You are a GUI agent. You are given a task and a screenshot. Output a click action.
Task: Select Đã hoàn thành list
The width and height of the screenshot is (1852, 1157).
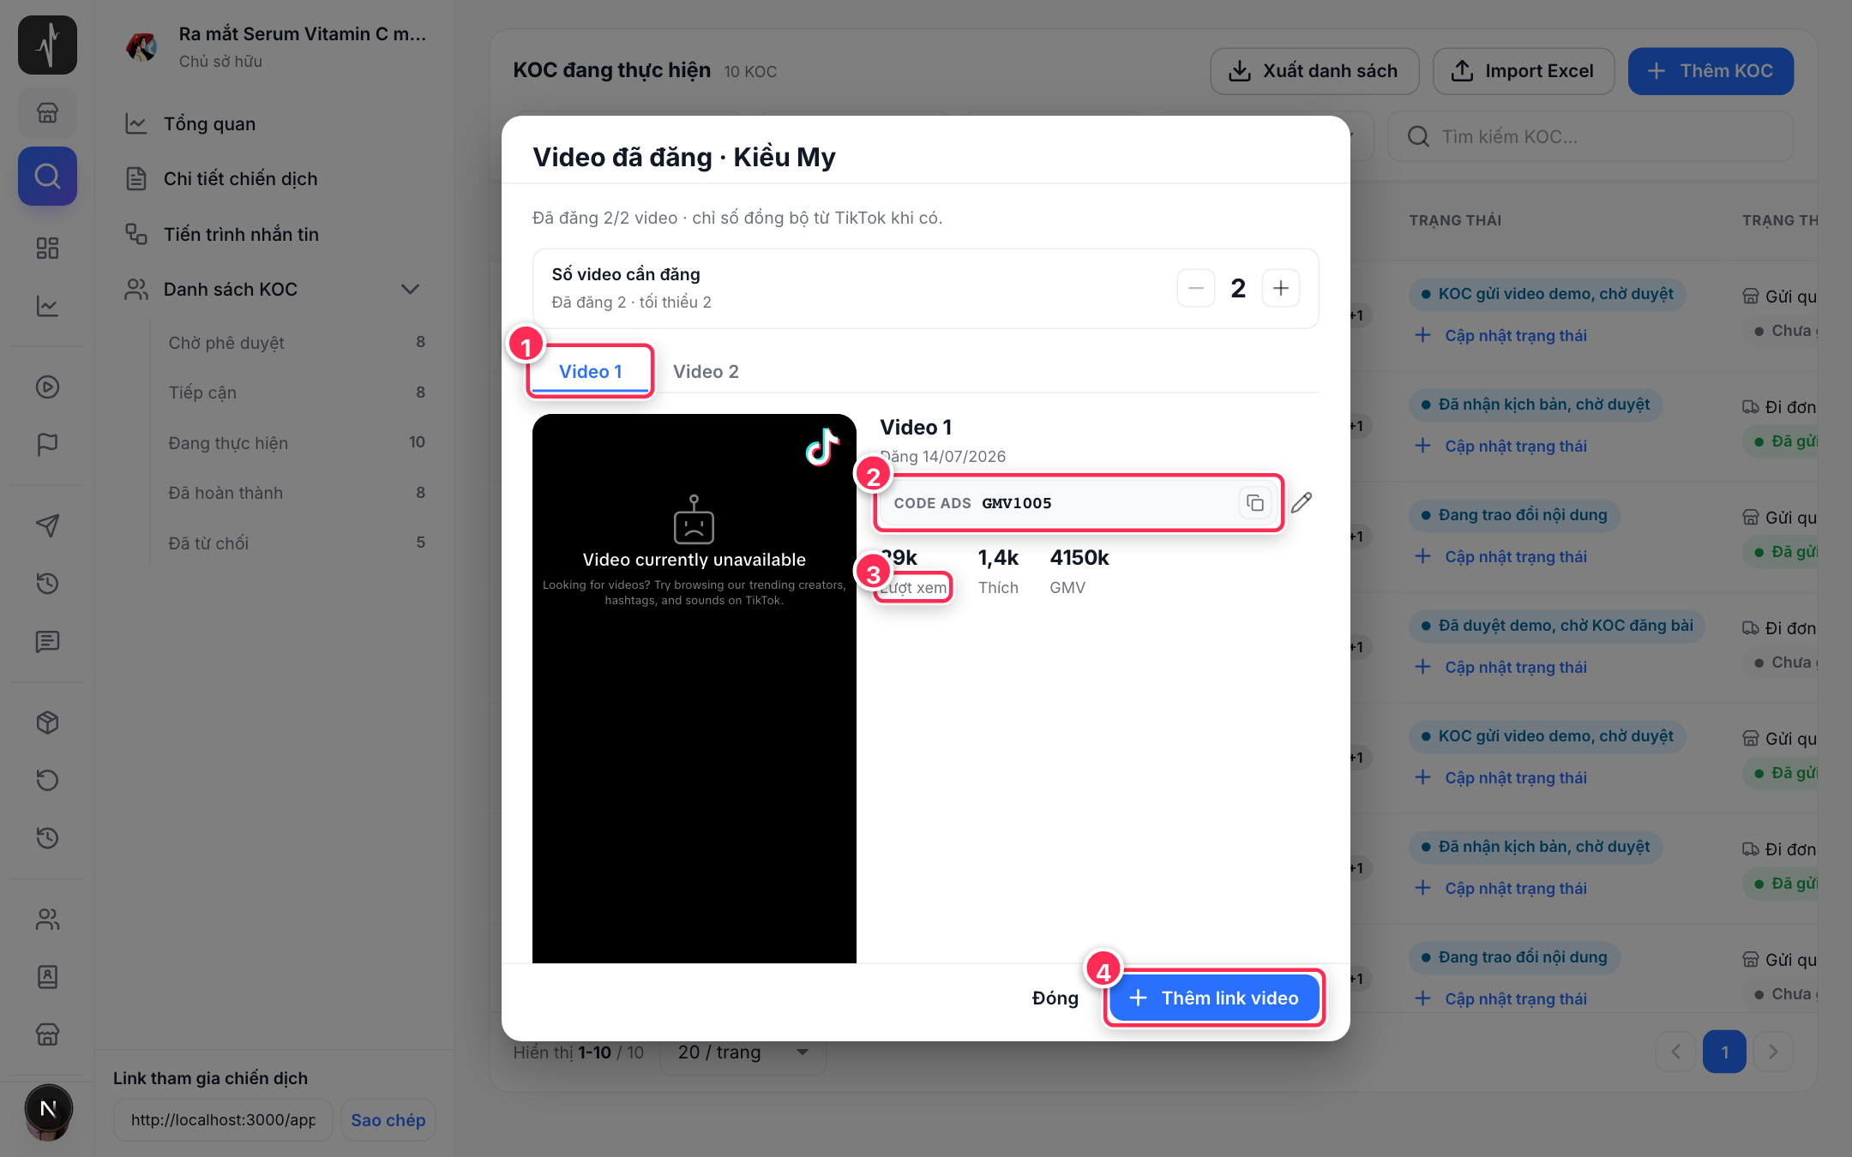(x=297, y=493)
